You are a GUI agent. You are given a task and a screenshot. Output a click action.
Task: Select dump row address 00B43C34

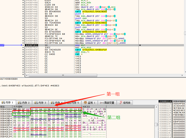point(6,134)
